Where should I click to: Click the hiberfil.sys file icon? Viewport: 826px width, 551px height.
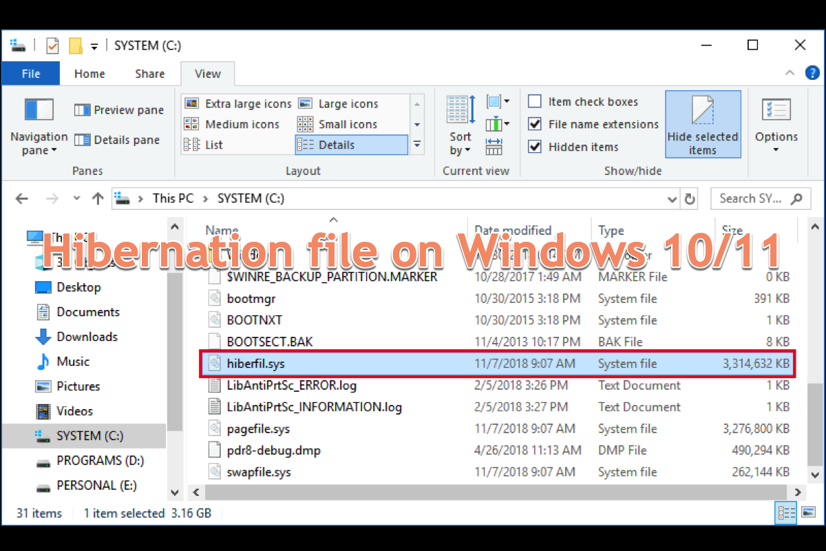click(215, 363)
